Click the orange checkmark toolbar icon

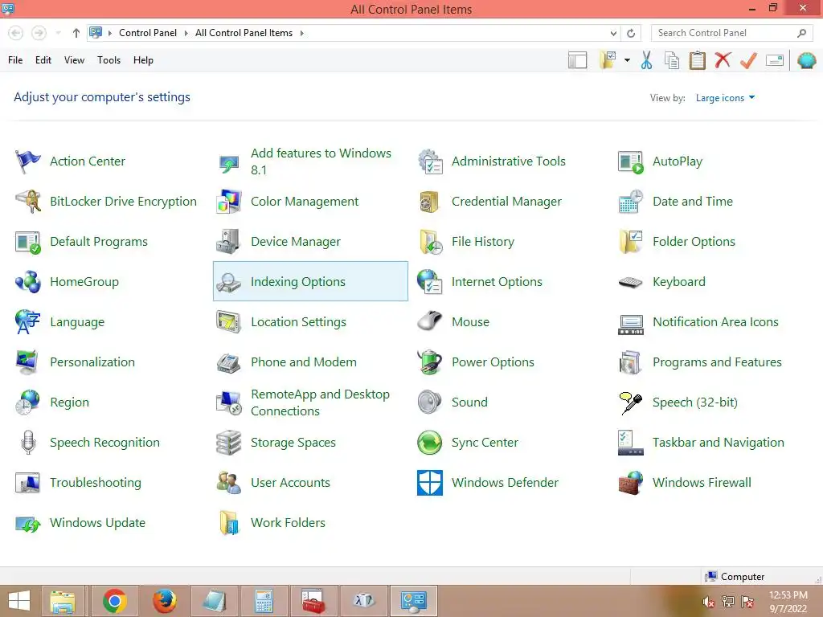tap(748, 60)
